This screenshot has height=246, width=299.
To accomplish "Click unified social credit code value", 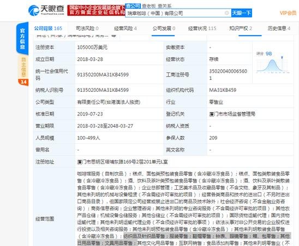I will click(103, 74).
